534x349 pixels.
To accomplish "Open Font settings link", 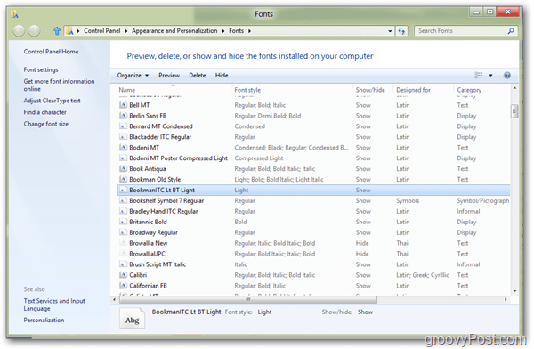I will [x=41, y=69].
